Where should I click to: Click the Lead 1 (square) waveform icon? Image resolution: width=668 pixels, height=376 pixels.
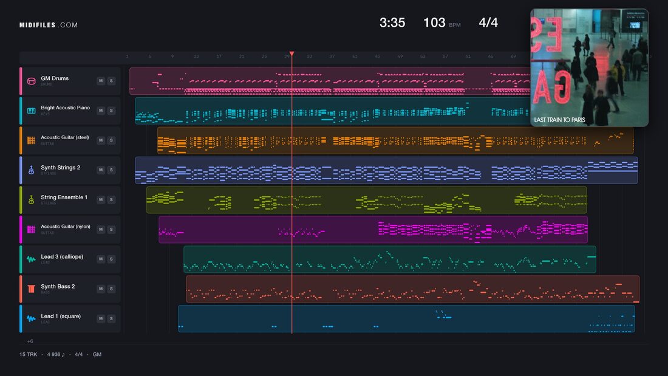coord(31,318)
